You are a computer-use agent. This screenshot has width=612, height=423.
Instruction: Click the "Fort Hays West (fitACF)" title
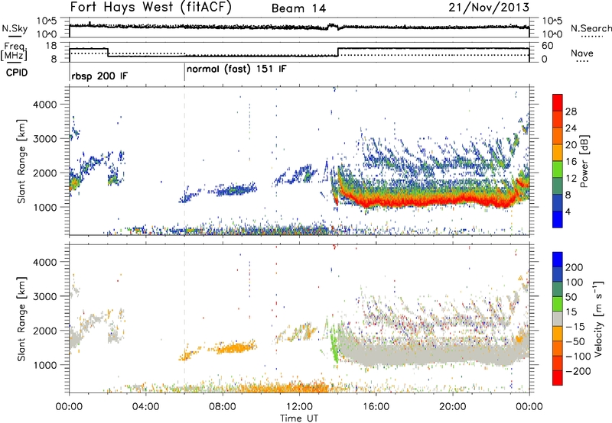pyautogui.click(x=151, y=8)
